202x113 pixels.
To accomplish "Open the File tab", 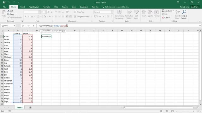I will [4, 7].
